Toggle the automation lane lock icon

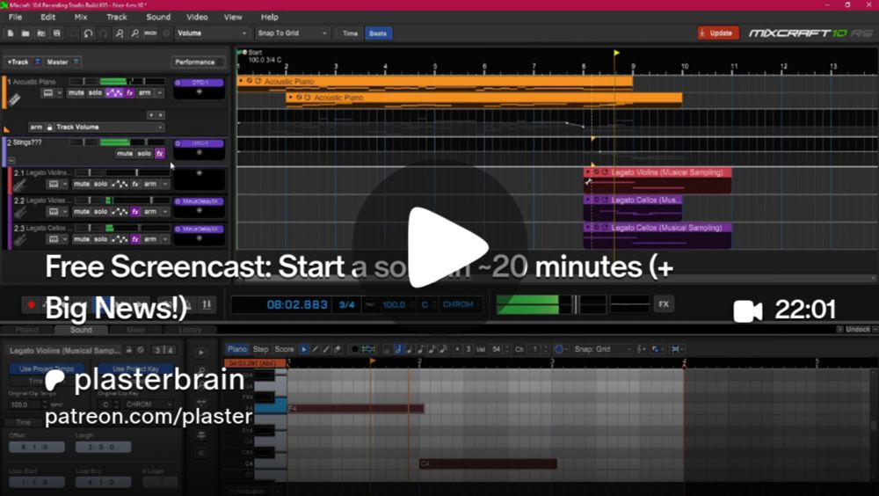point(49,128)
